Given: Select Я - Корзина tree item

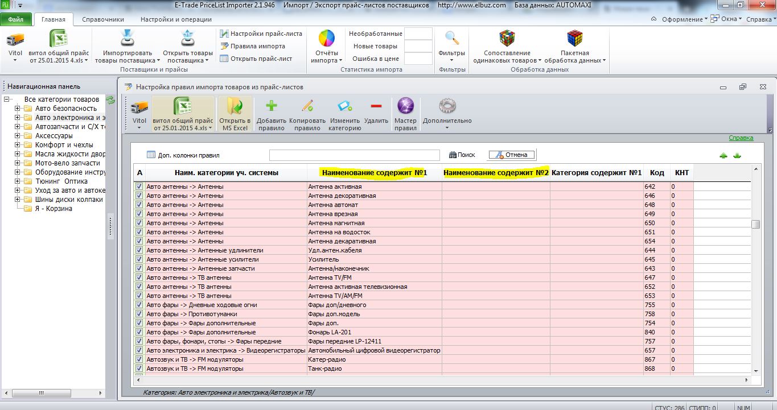Looking at the screenshot, I should 54,209.
